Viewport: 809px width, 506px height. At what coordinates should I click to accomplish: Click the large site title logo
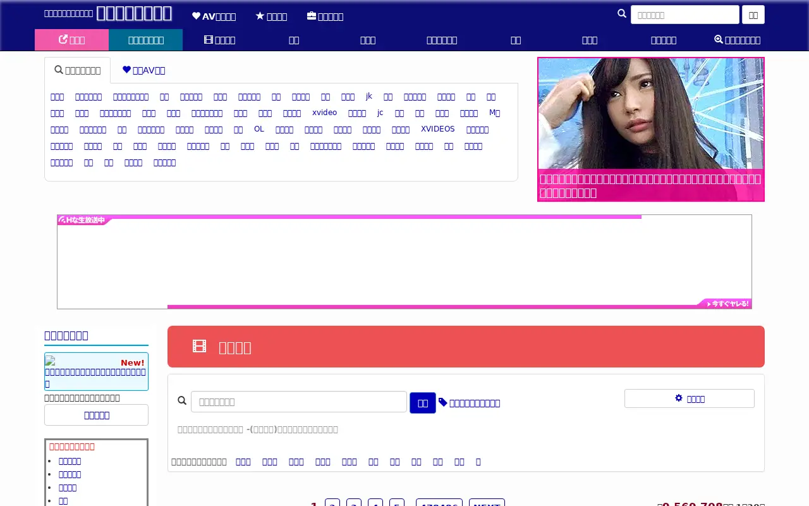(x=134, y=13)
